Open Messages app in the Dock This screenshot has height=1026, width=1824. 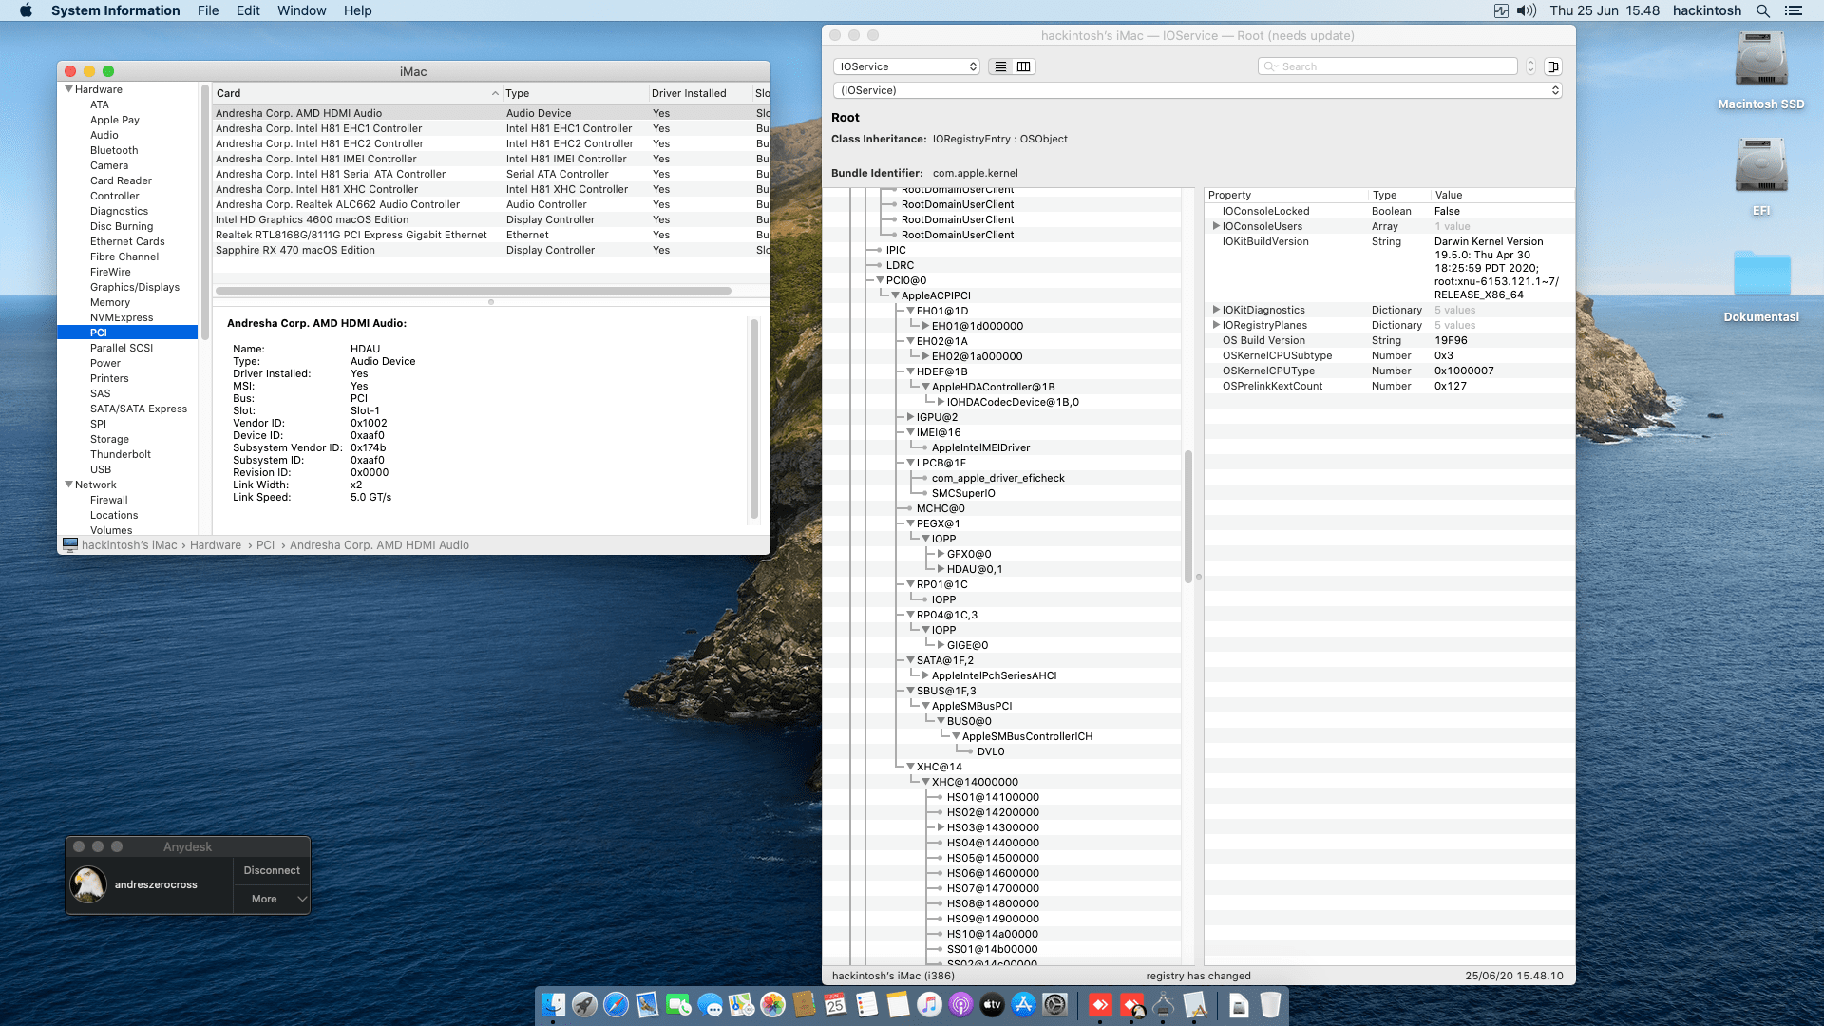click(710, 1004)
